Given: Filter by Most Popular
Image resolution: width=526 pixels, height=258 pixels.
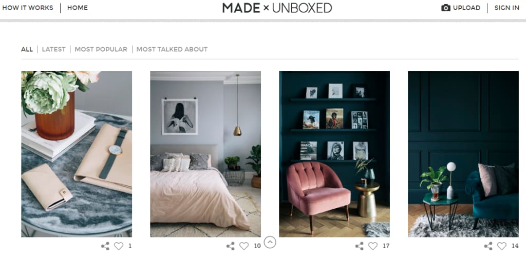Looking at the screenshot, I should [x=101, y=49].
